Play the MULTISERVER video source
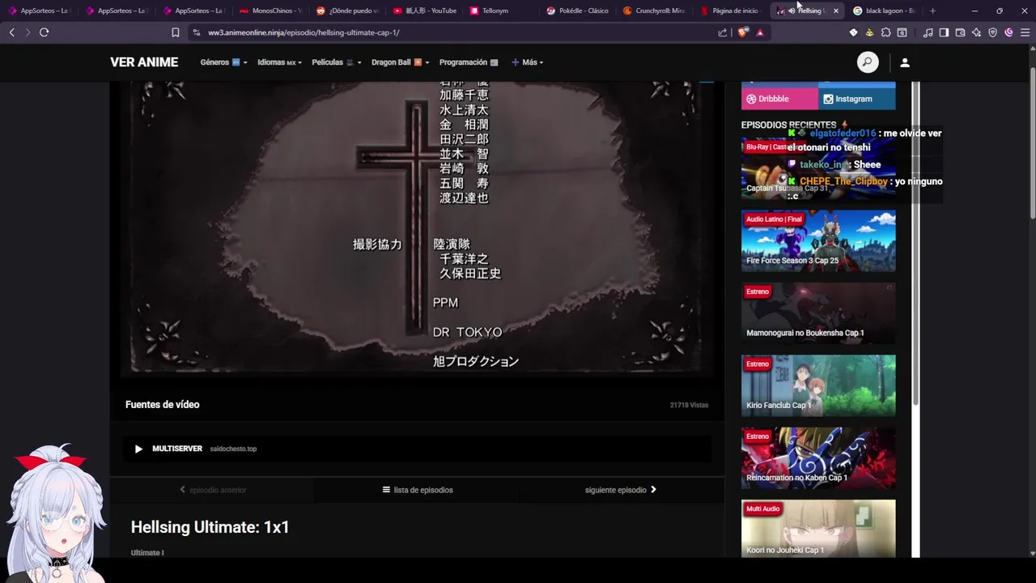 [417, 449]
